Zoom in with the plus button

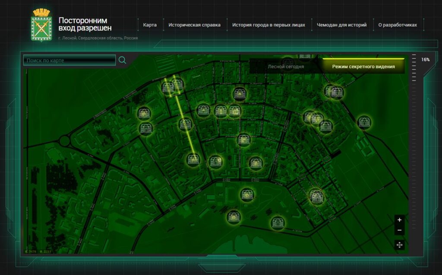click(x=399, y=220)
